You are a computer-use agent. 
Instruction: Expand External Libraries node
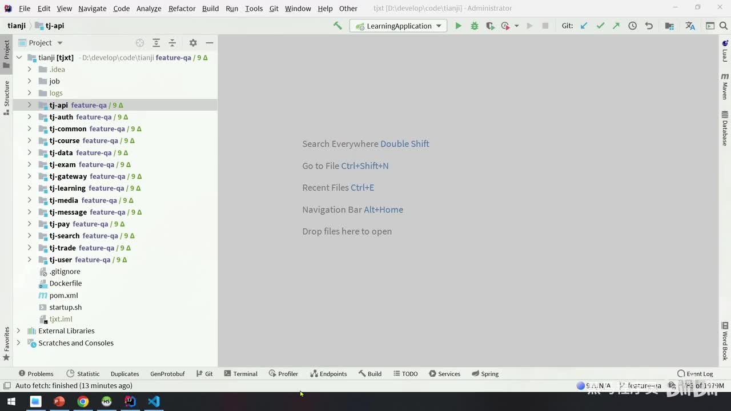19,331
